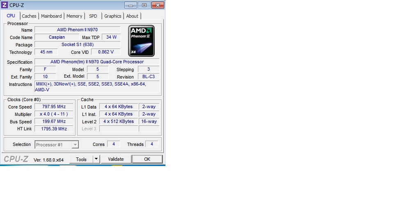394x222 pixels.
Task: Click the Threads count value 4
Action: tap(152, 144)
